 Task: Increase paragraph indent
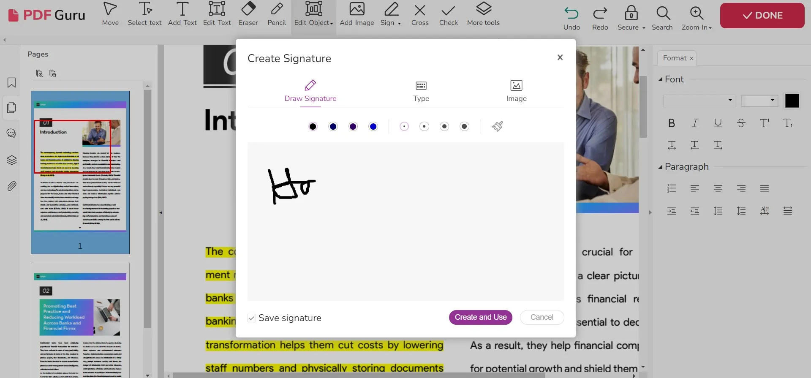point(672,211)
